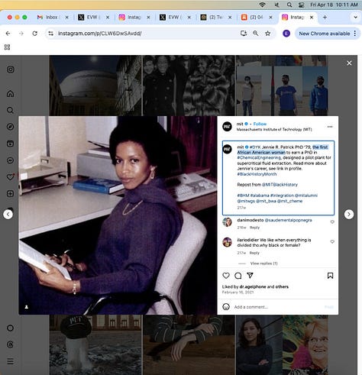Expand View replies (1)
Viewport: 362px width, 375px height.
click(x=263, y=263)
